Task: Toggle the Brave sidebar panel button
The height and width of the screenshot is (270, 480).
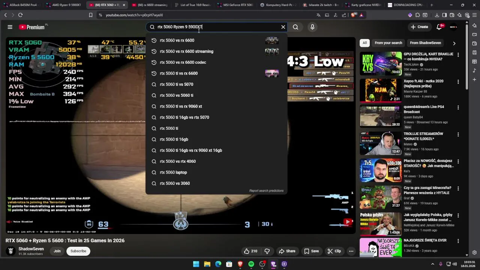Action: [x=444, y=15]
